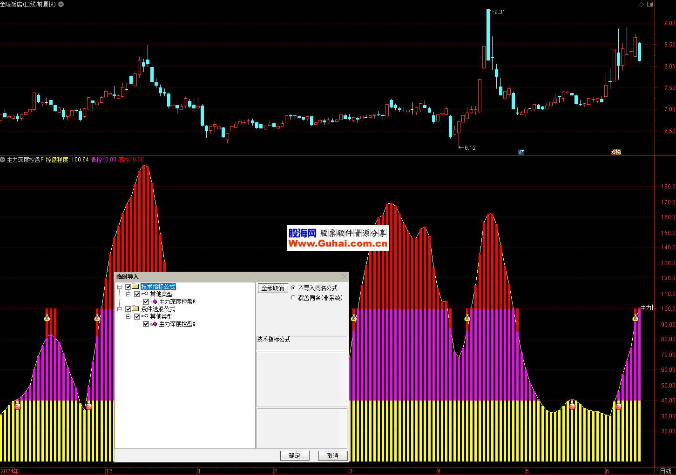Collapse the 条件选股公式 tree node

click(120, 309)
